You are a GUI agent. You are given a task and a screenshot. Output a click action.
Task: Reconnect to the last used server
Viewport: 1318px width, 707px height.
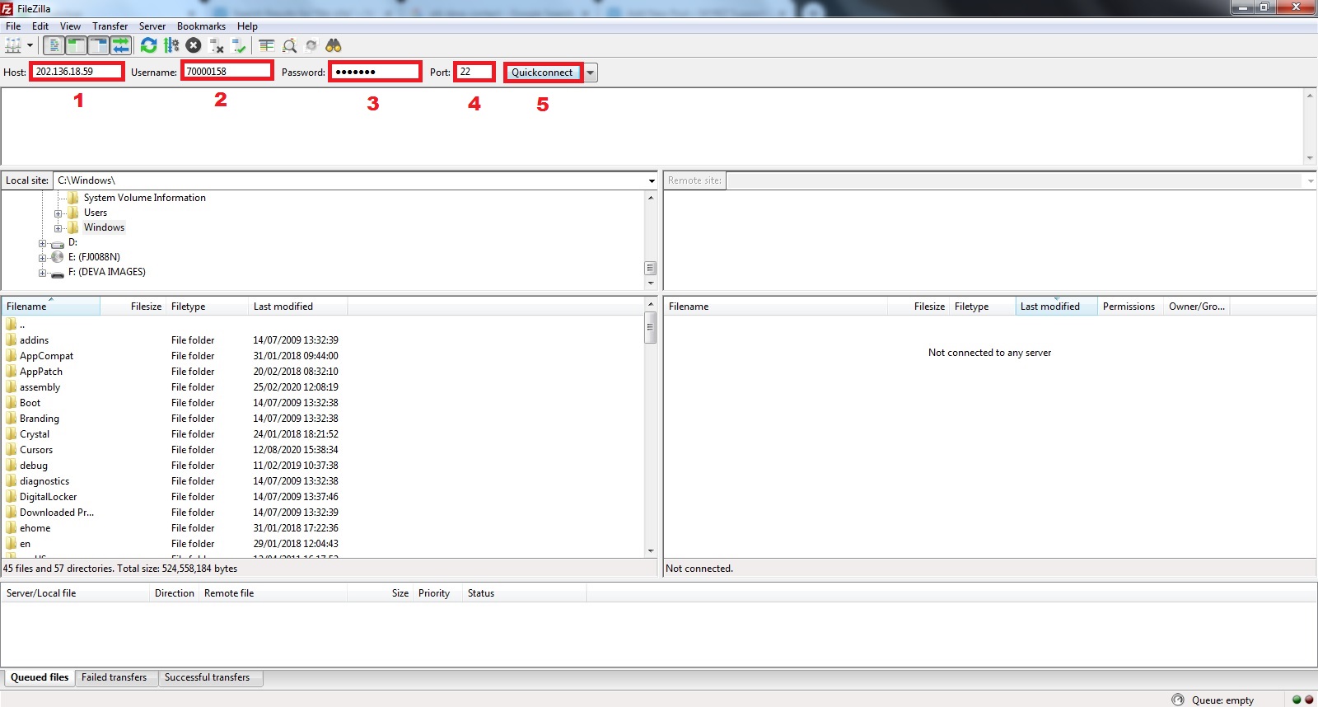tap(239, 46)
